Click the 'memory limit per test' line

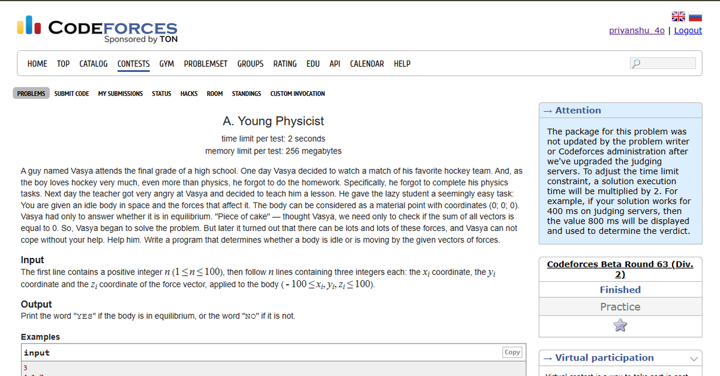pyautogui.click(x=273, y=151)
